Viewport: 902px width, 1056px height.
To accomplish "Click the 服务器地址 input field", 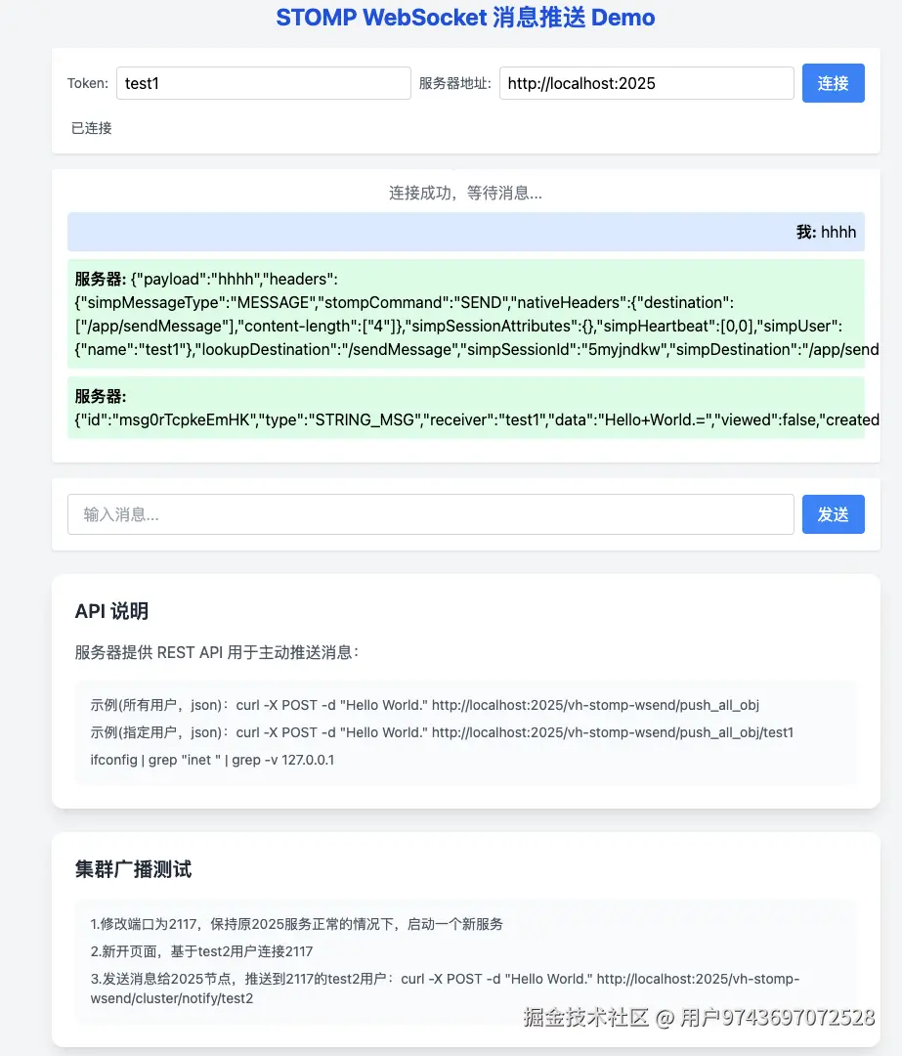I will pyautogui.click(x=645, y=83).
